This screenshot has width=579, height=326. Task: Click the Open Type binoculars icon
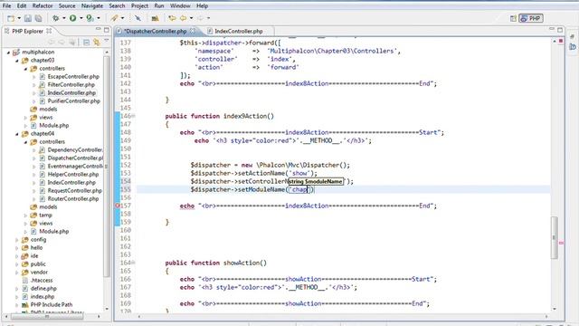[155, 18]
